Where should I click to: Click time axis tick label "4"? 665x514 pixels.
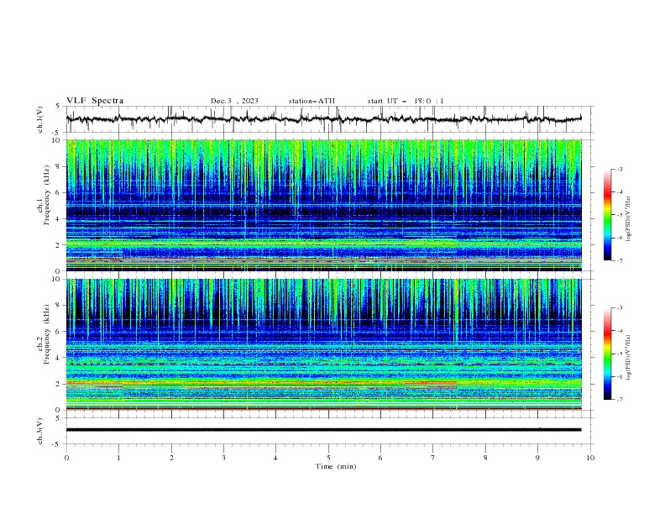pos(276,458)
